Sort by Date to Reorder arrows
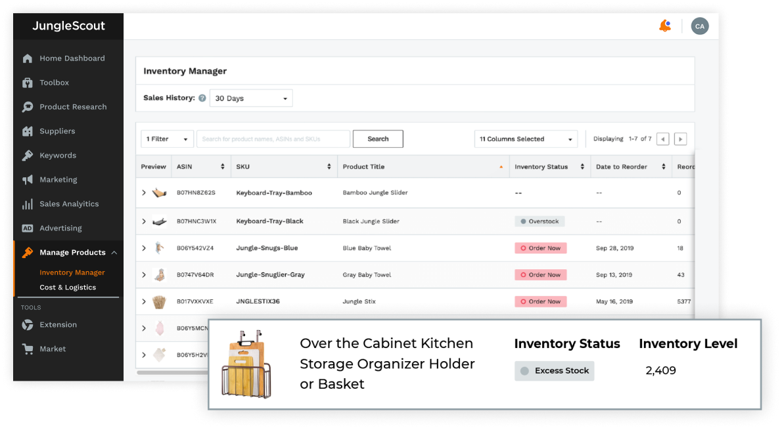782x430 pixels. coord(663,167)
